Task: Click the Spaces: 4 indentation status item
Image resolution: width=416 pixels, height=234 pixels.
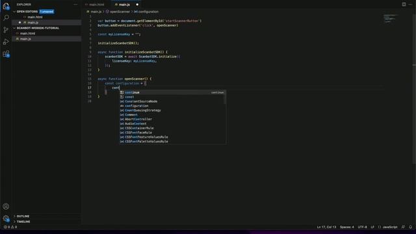Action: click(x=346, y=227)
